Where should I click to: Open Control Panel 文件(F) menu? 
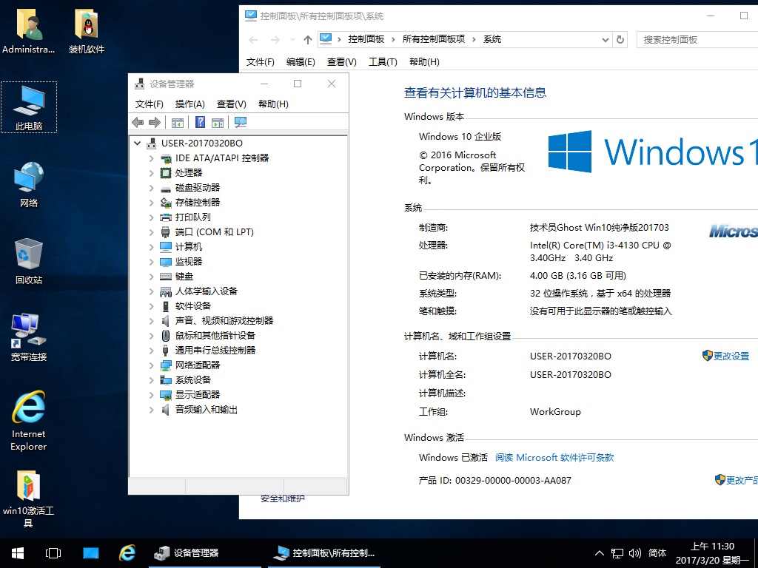(x=260, y=62)
